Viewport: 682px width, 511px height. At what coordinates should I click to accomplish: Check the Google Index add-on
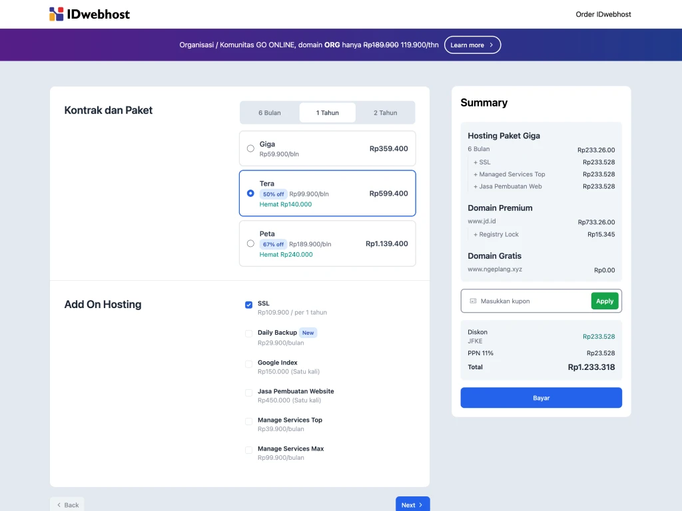(249, 364)
